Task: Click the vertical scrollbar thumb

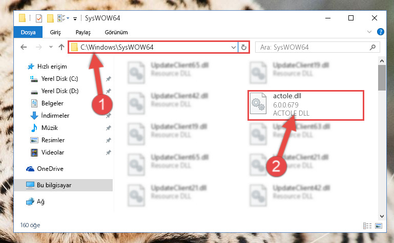Action: (382, 78)
